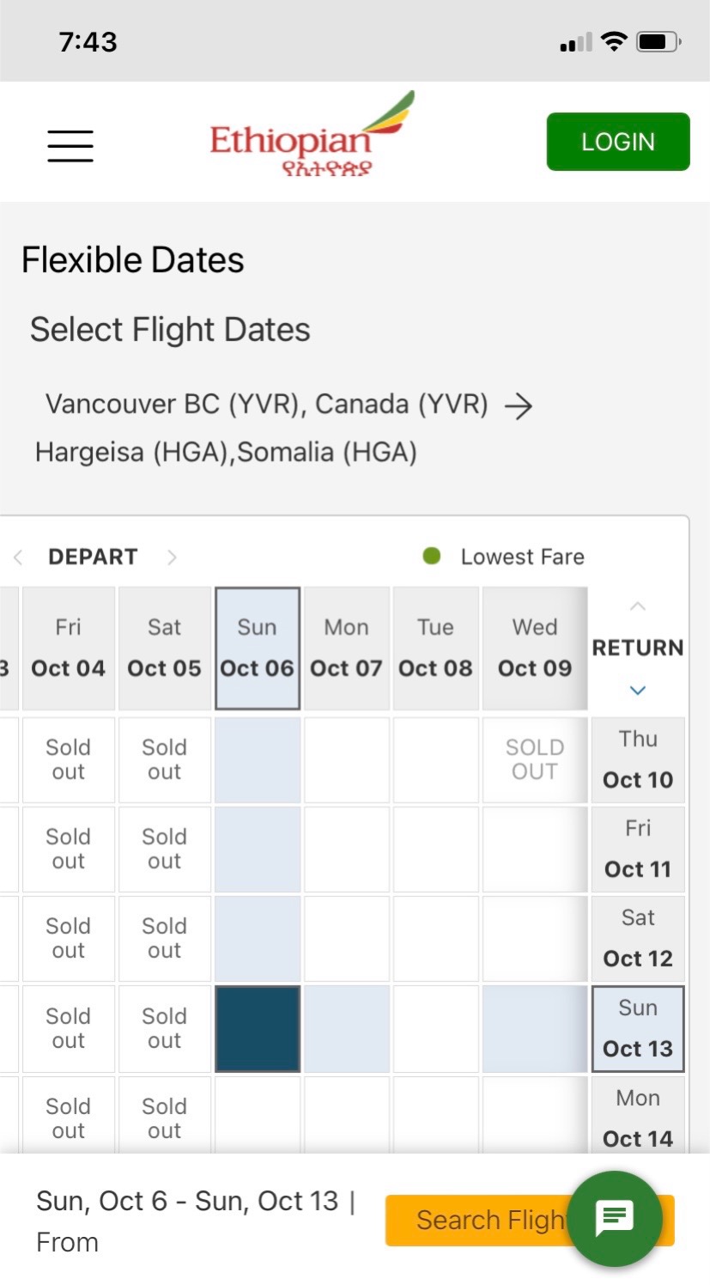Select Sat Oct 12 return row header
The image size is (710, 1285).
pyautogui.click(x=638, y=939)
